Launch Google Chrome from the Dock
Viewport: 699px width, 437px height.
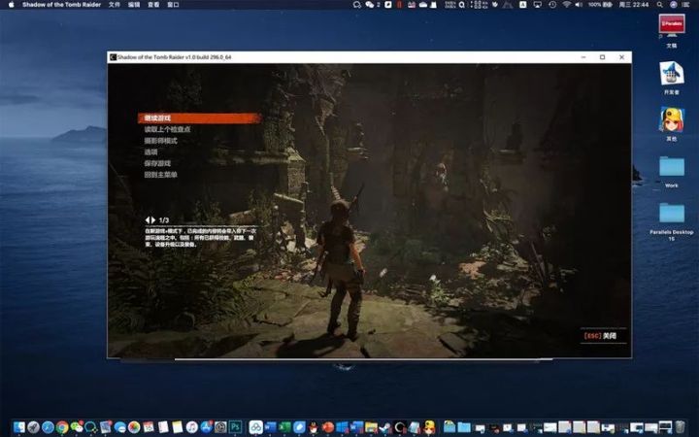click(62, 427)
